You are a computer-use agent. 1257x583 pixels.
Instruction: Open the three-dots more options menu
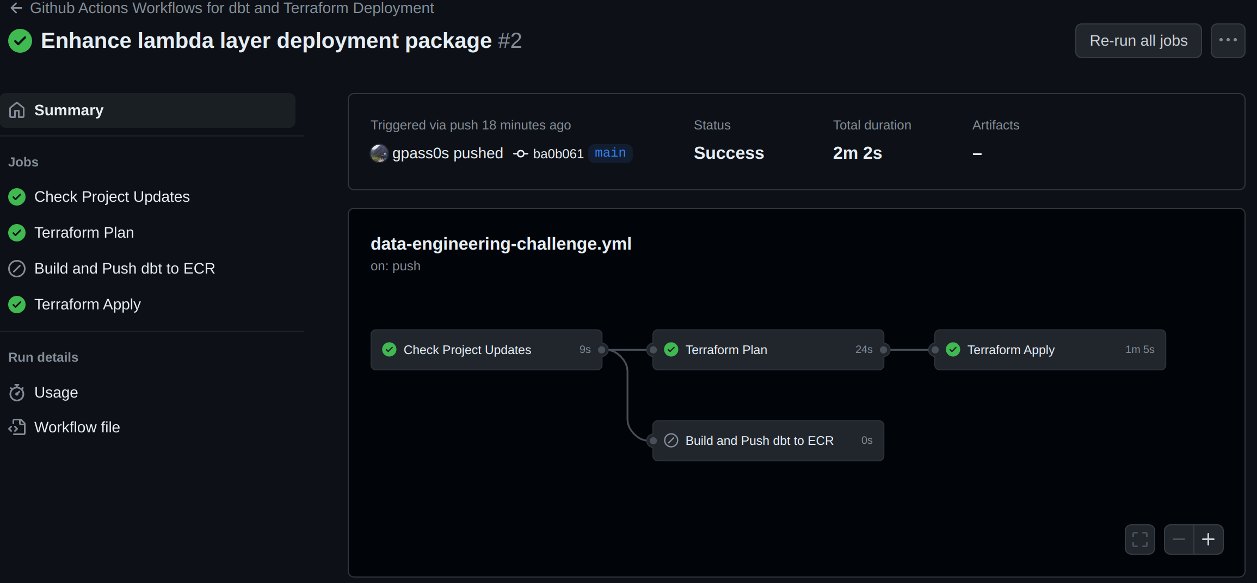(x=1228, y=41)
